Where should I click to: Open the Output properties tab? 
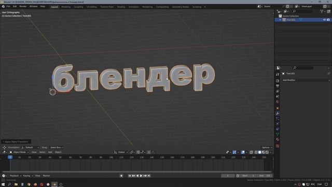[x=278, y=86]
